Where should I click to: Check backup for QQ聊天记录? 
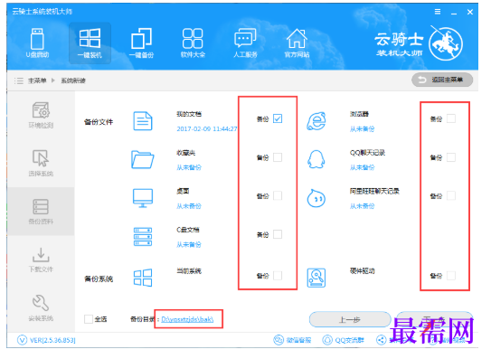(451, 157)
